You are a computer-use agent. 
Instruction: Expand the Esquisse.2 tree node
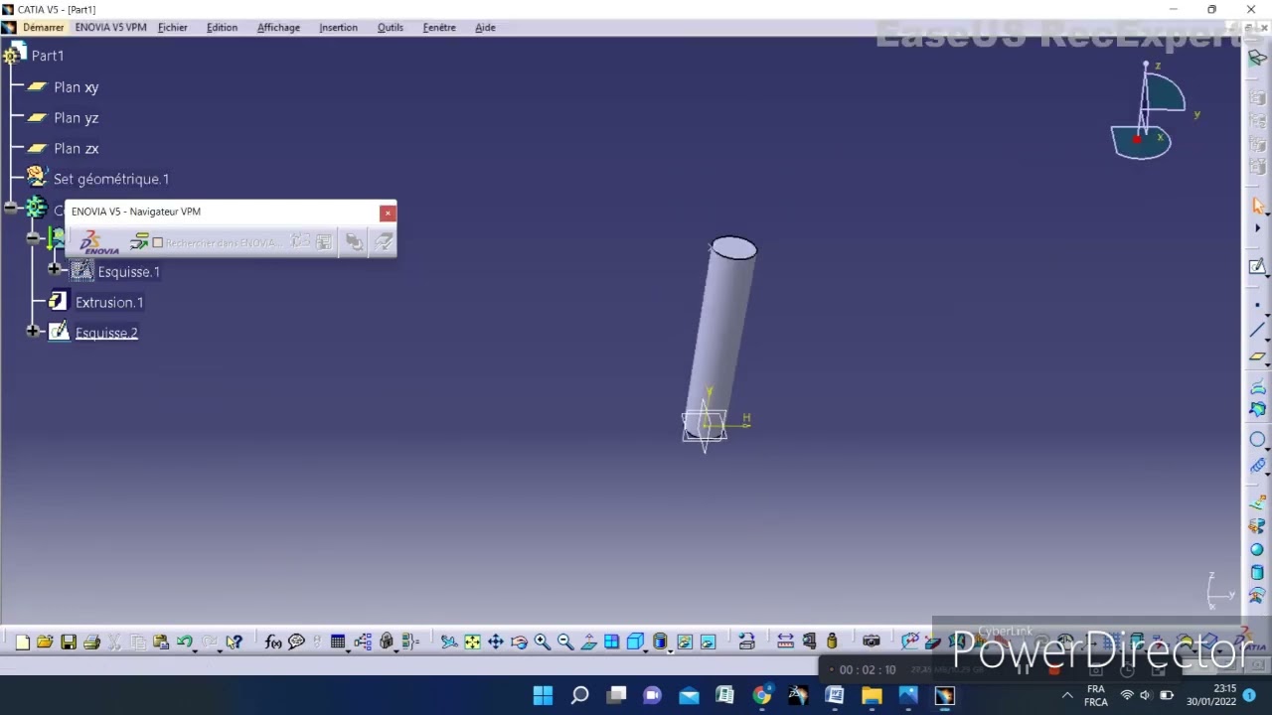point(33,331)
